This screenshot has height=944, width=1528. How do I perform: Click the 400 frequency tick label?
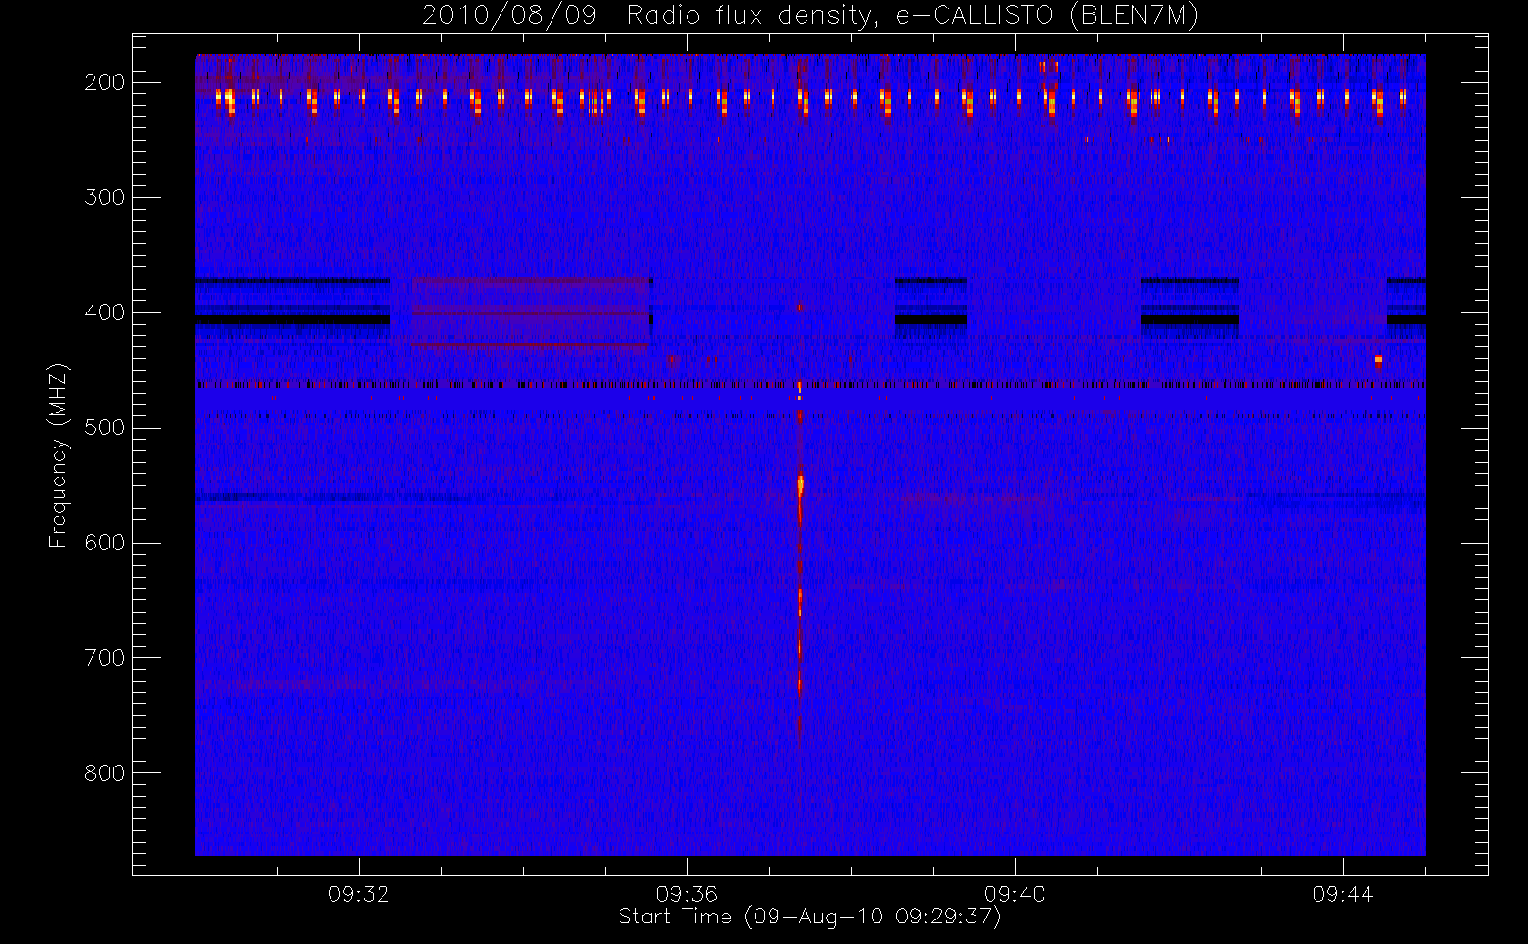click(105, 312)
